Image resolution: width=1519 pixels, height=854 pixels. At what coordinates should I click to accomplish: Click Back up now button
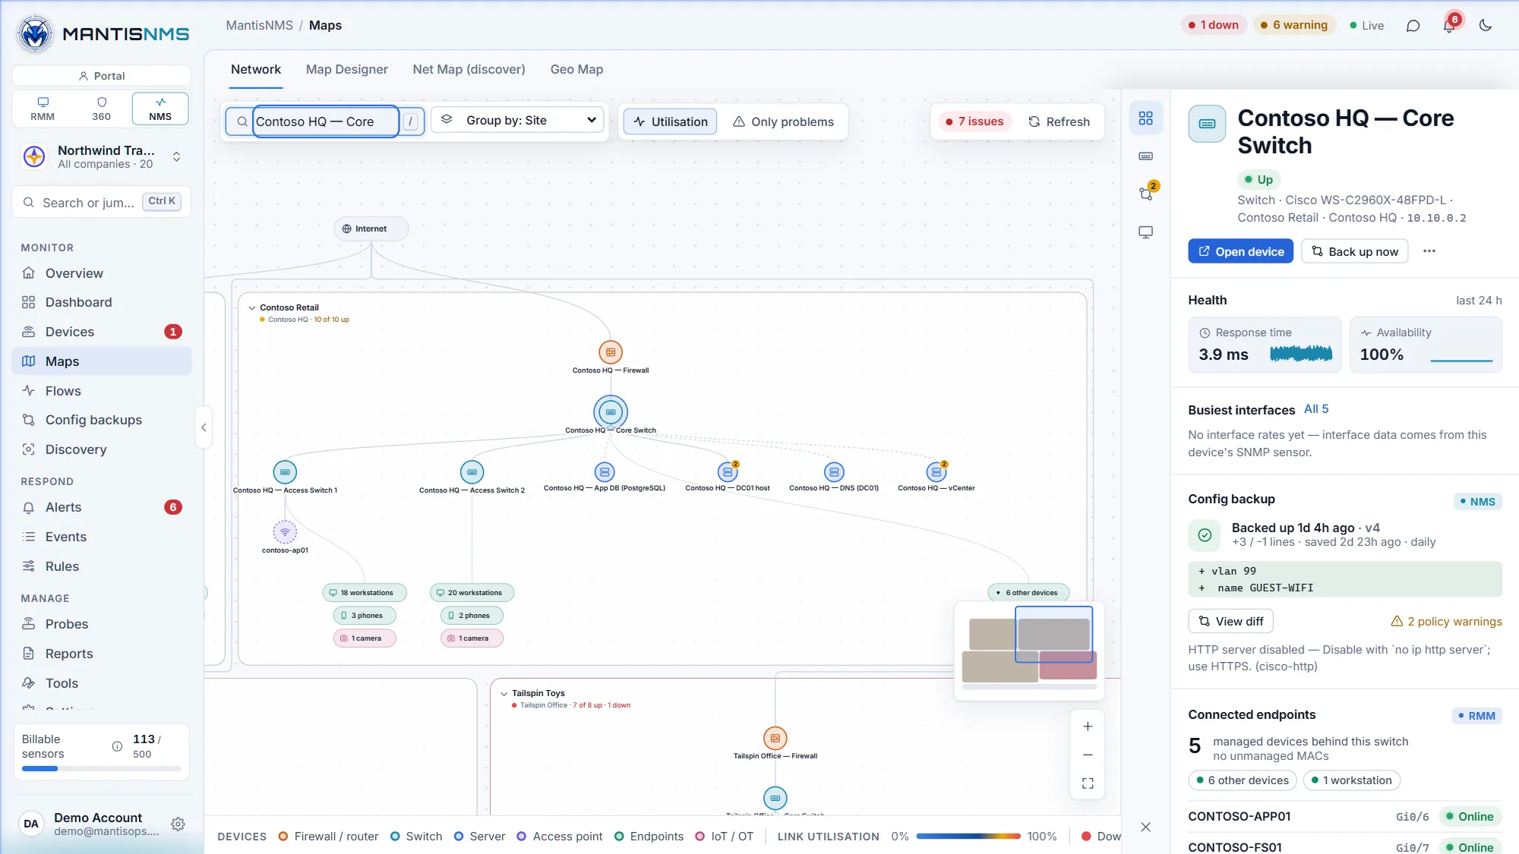(x=1354, y=251)
